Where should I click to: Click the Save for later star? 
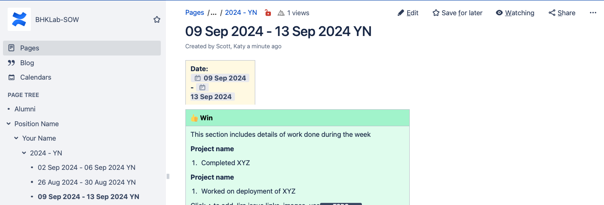coord(436,13)
